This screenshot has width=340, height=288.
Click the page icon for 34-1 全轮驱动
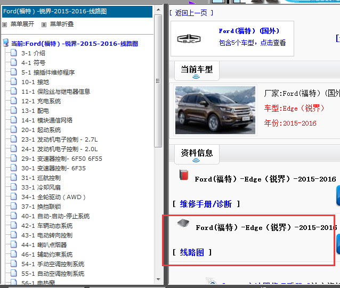[14, 197]
